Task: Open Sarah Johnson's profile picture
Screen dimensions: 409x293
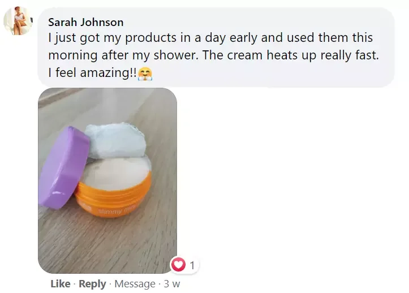Action: tap(18, 20)
